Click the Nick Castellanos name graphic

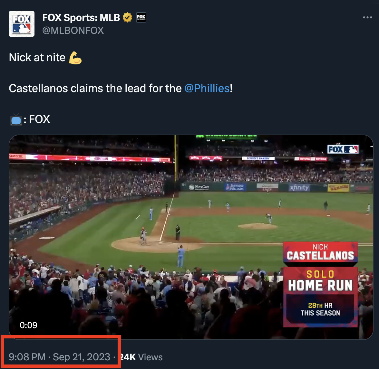320,252
